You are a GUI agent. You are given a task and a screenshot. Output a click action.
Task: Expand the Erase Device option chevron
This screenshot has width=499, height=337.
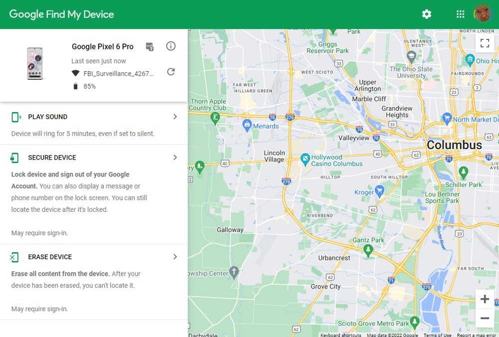coord(175,257)
